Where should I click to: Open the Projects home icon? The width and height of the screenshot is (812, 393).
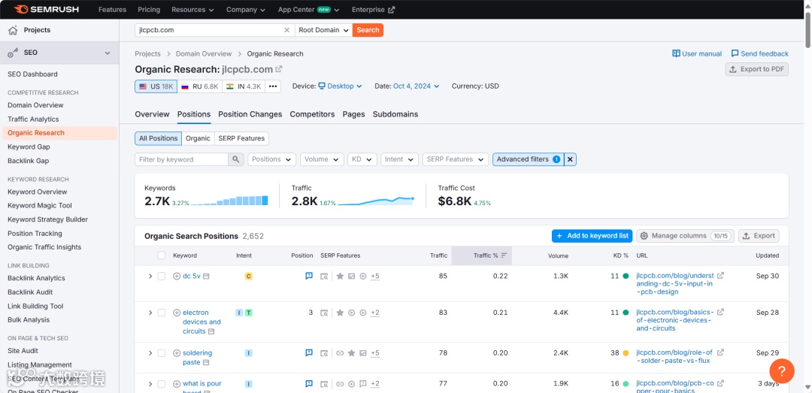click(13, 30)
